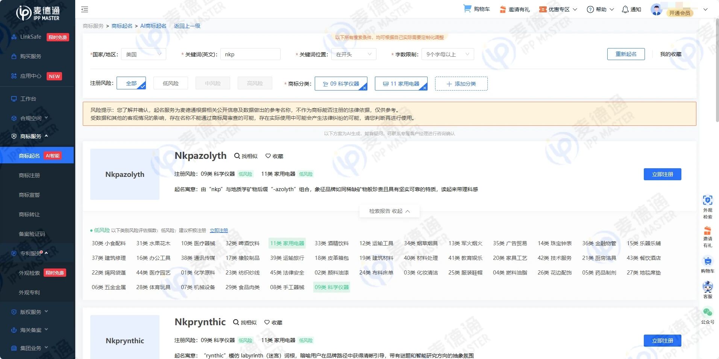Select the 低风险 registration risk filter
719x359 pixels.
[x=171, y=83]
